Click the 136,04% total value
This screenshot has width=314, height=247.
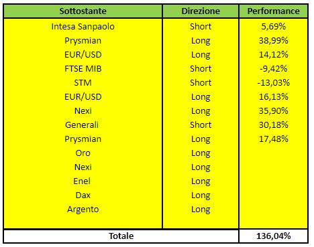[273, 236]
